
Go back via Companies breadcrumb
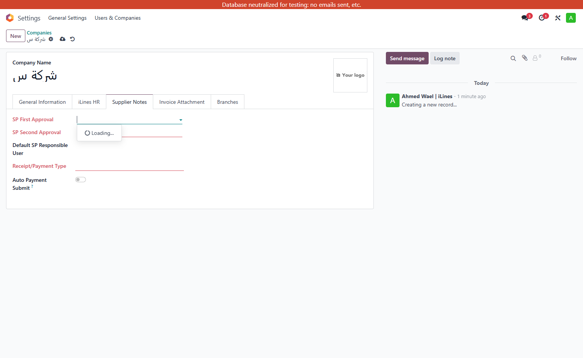coord(39,33)
